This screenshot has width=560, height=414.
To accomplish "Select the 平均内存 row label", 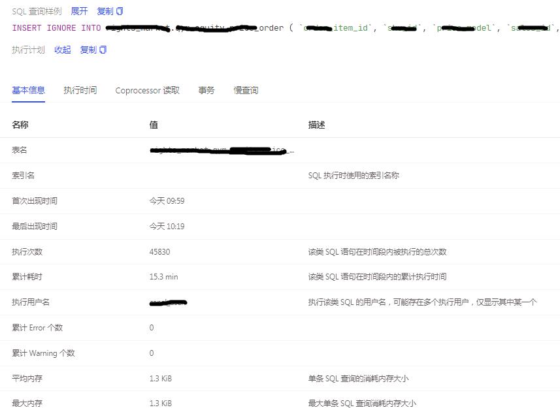I will [x=27, y=379].
